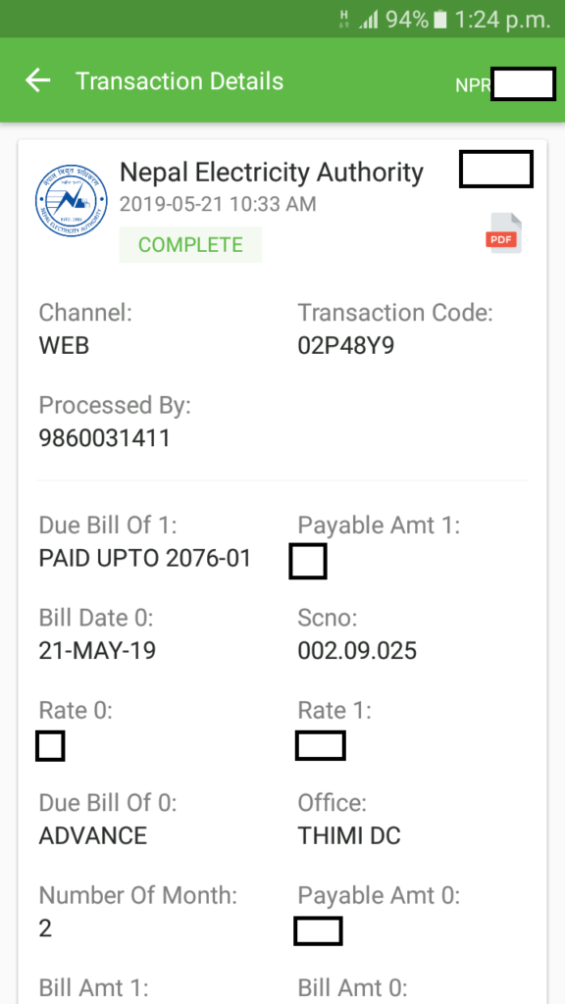Tap the back arrow to return

pyautogui.click(x=36, y=81)
